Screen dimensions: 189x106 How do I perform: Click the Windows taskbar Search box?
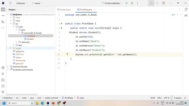tap(20, 103)
